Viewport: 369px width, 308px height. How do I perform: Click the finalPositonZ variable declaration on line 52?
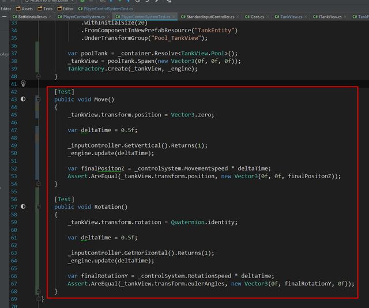coord(103,168)
